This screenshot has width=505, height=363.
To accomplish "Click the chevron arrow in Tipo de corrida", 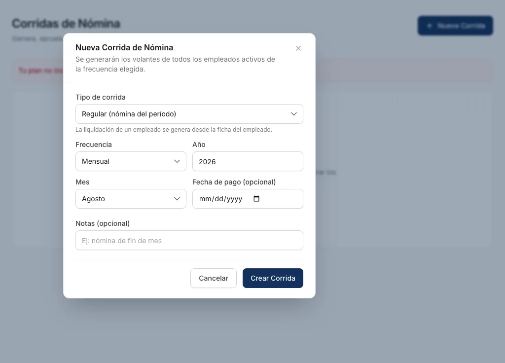I will click(294, 114).
